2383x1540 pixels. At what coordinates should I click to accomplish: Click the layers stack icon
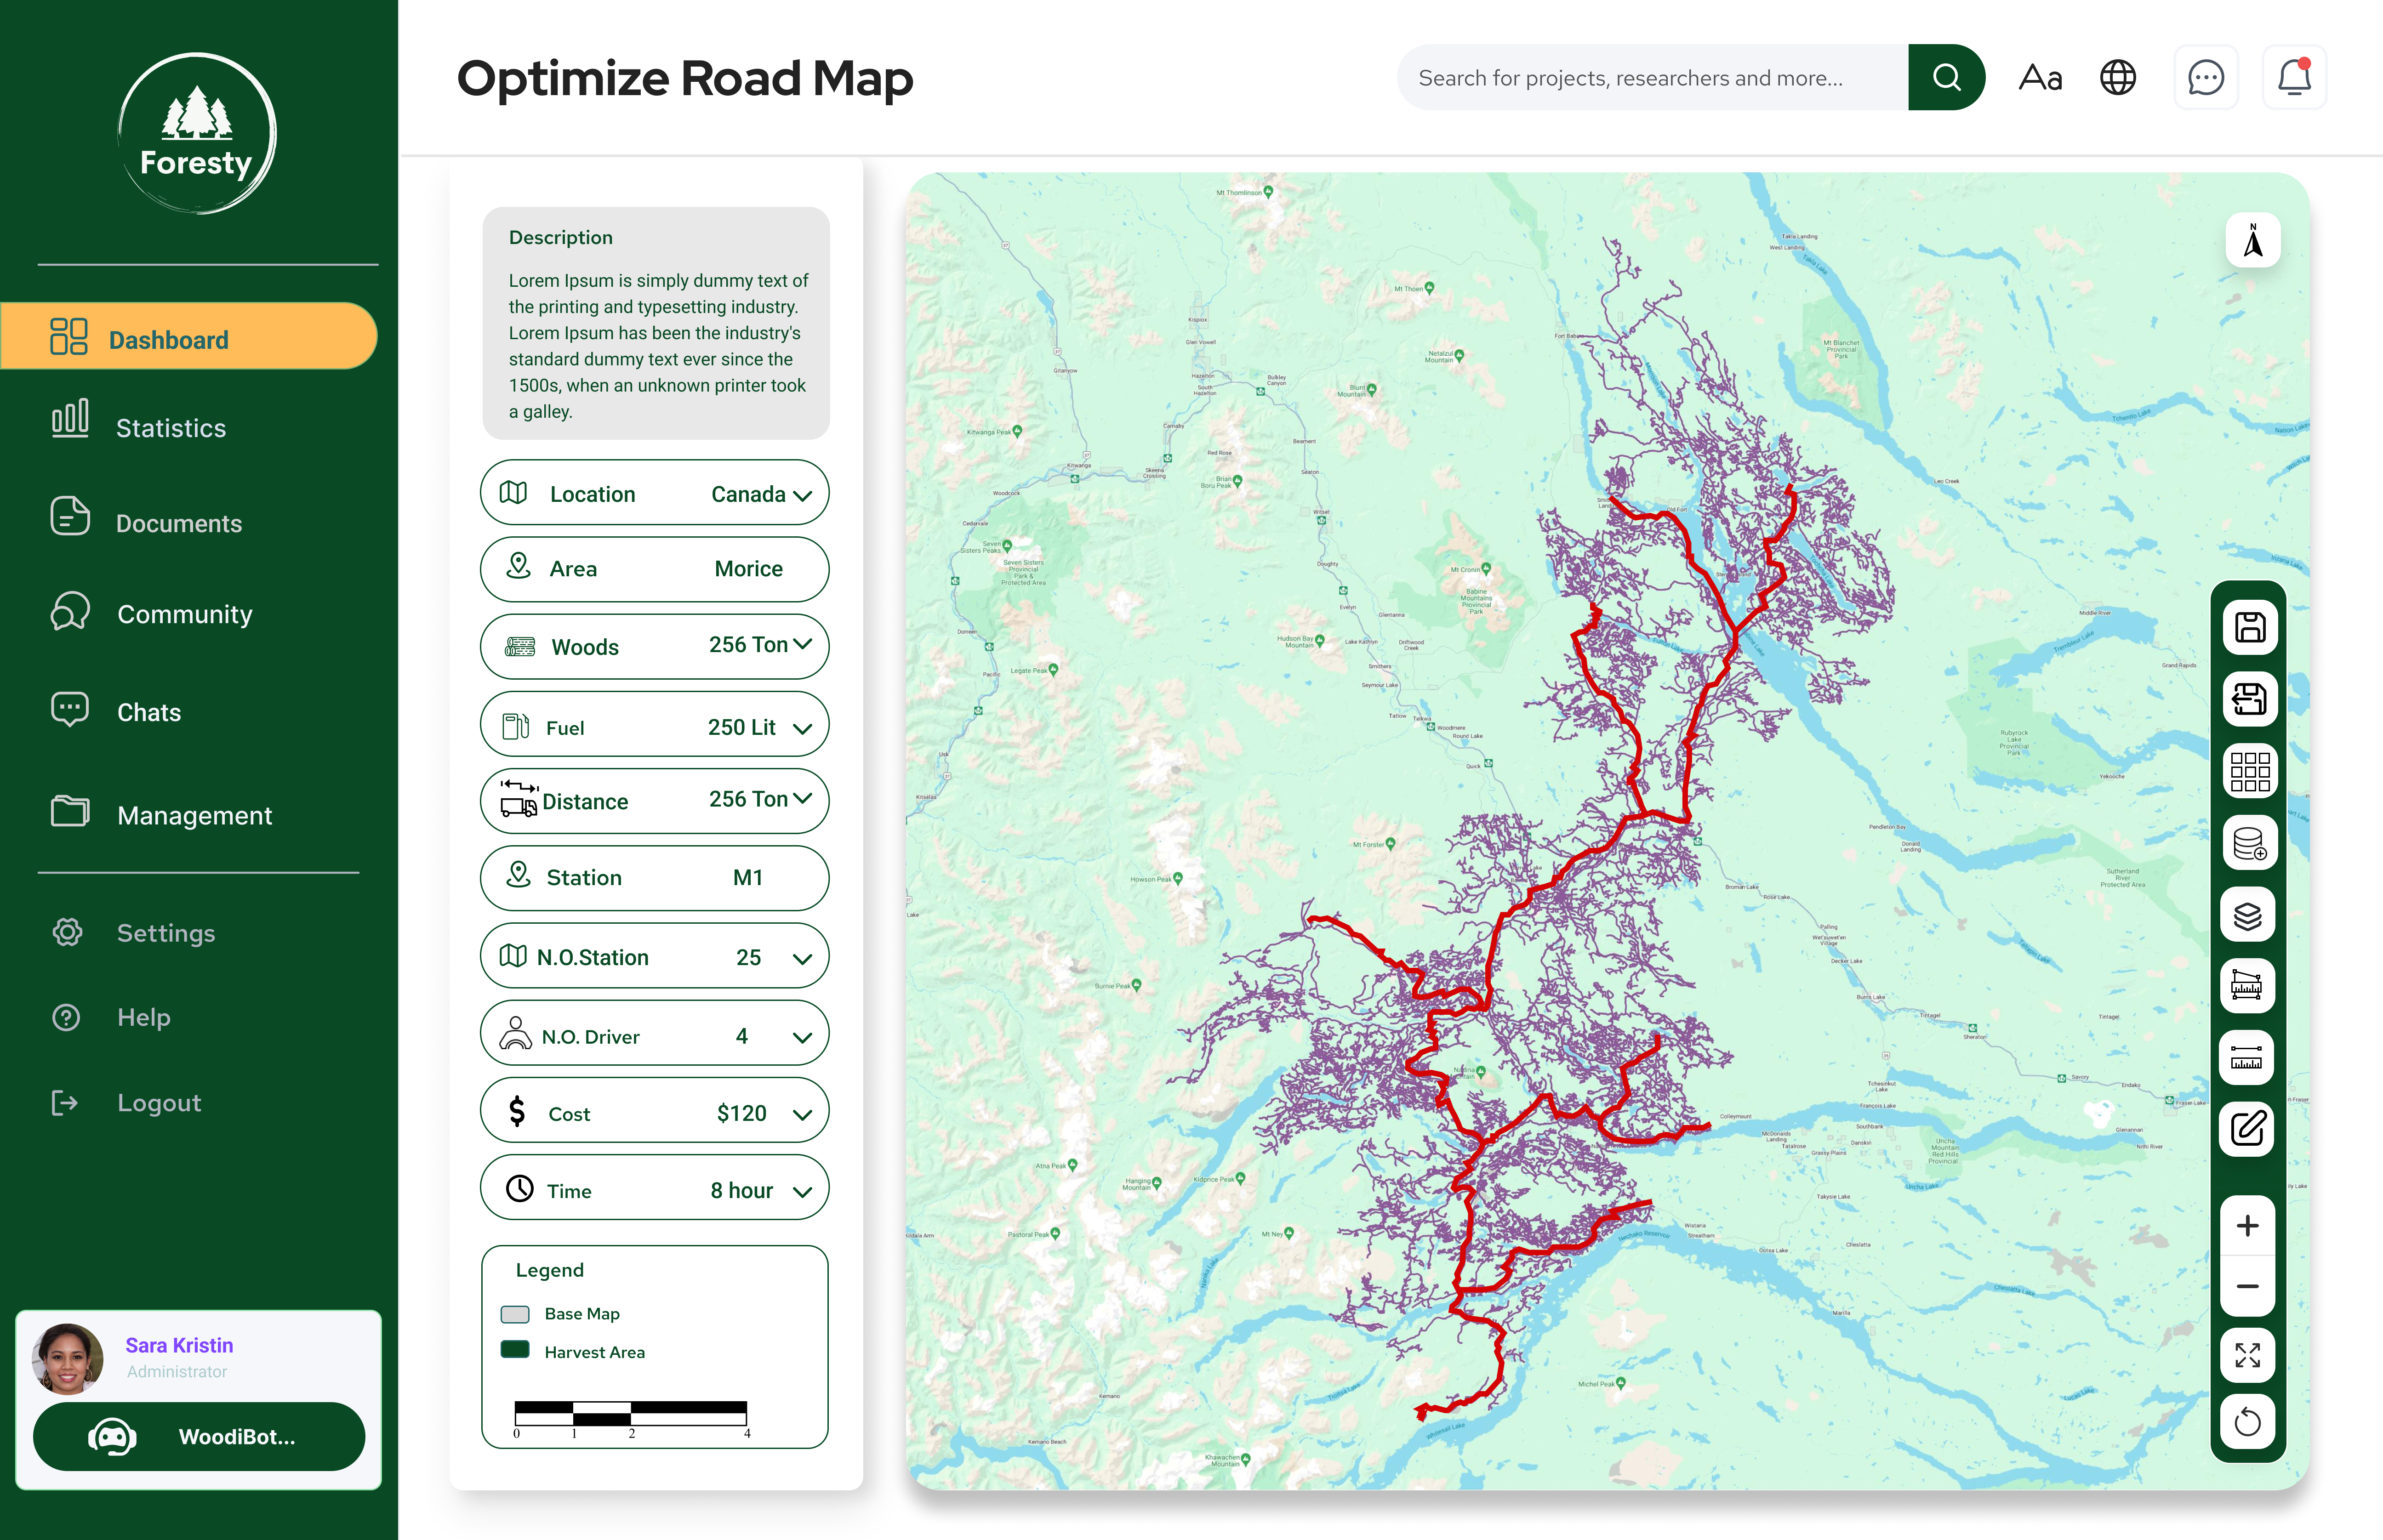[2248, 915]
